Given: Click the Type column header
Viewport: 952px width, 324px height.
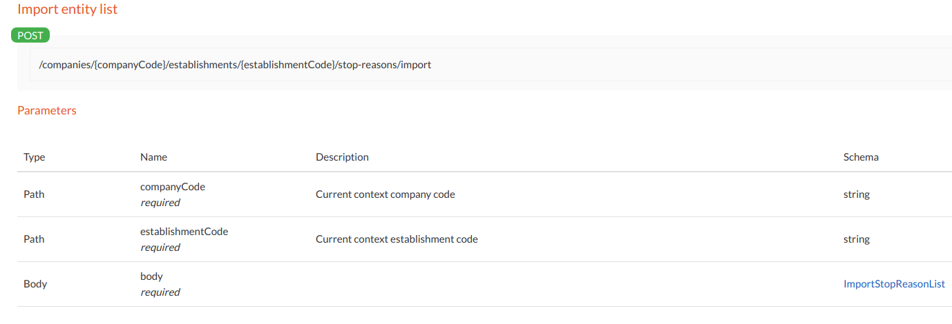Looking at the screenshot, I should coord(34,157).
